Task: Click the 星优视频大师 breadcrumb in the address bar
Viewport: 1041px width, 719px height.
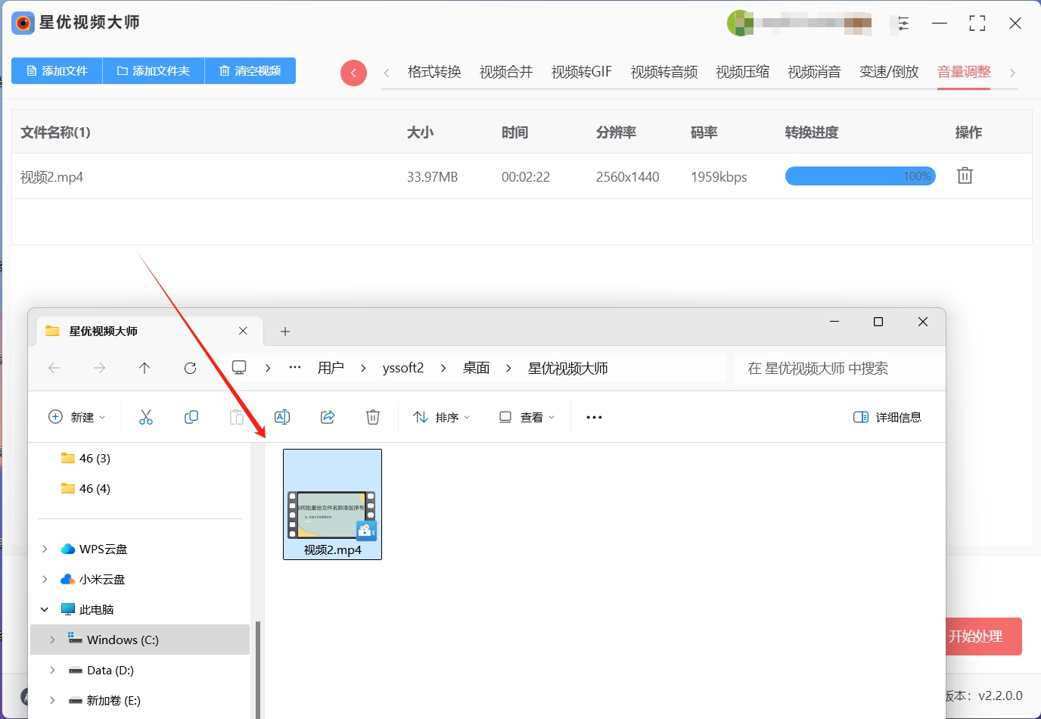Action: 567,368
